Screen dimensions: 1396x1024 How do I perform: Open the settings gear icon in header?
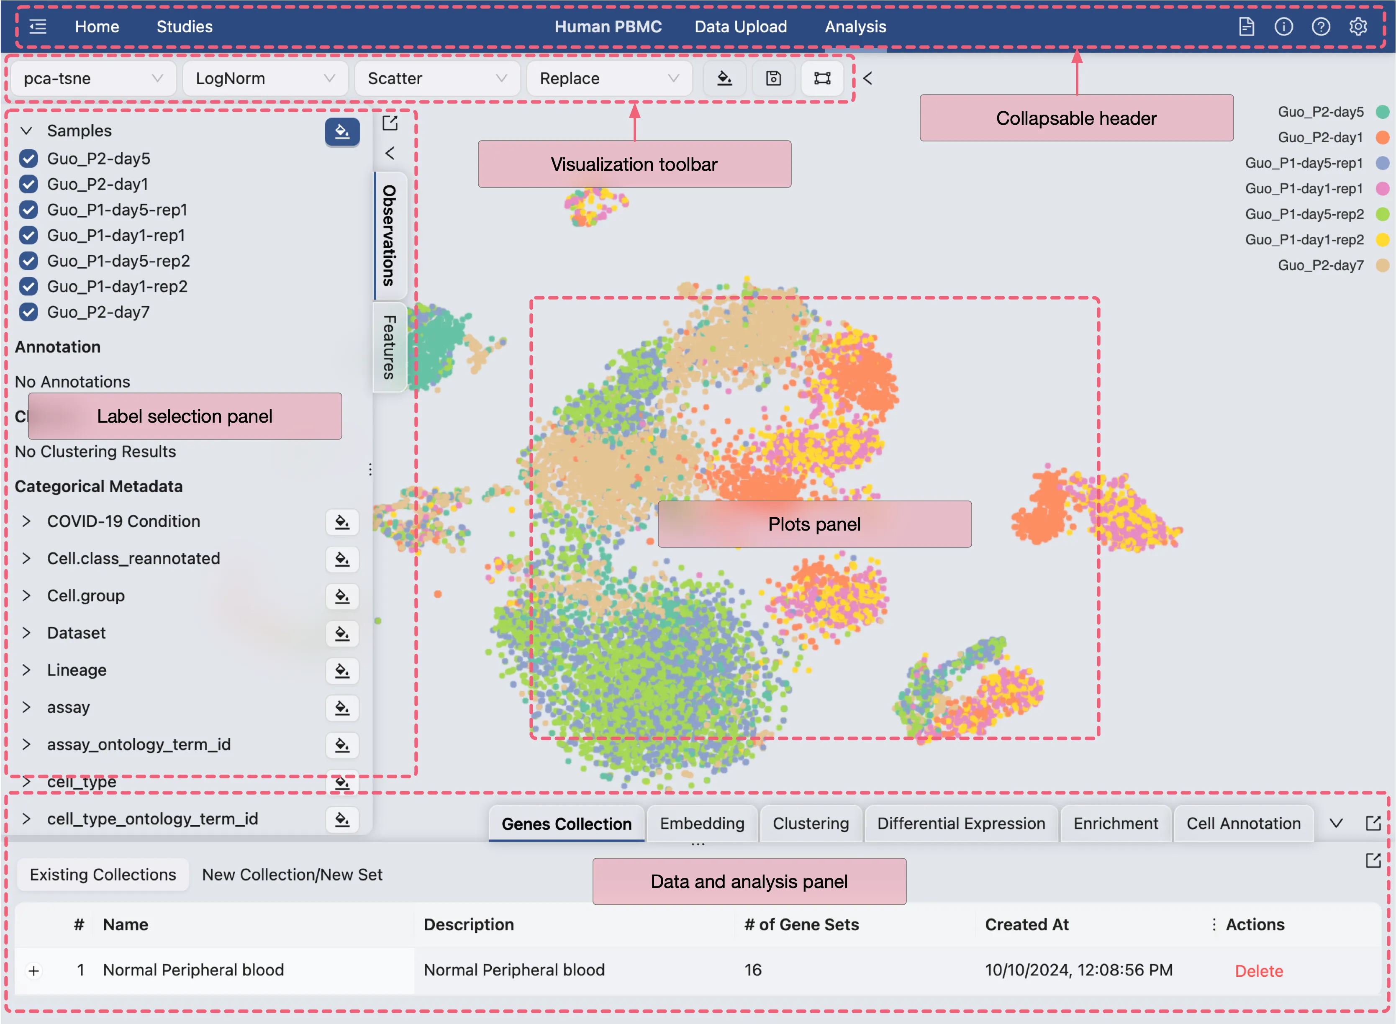[x=1358, y=27]
